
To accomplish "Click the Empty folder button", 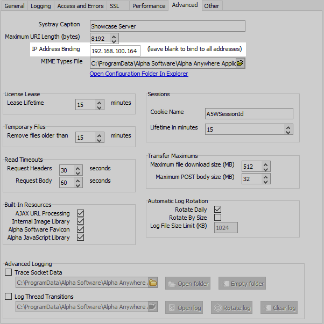I will click(x=242, y=283).
